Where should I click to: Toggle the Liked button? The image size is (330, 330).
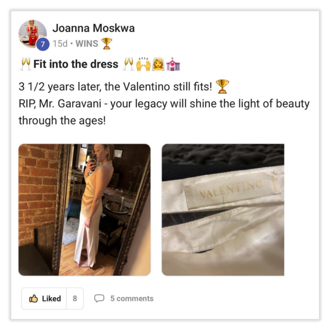(44, 298)
